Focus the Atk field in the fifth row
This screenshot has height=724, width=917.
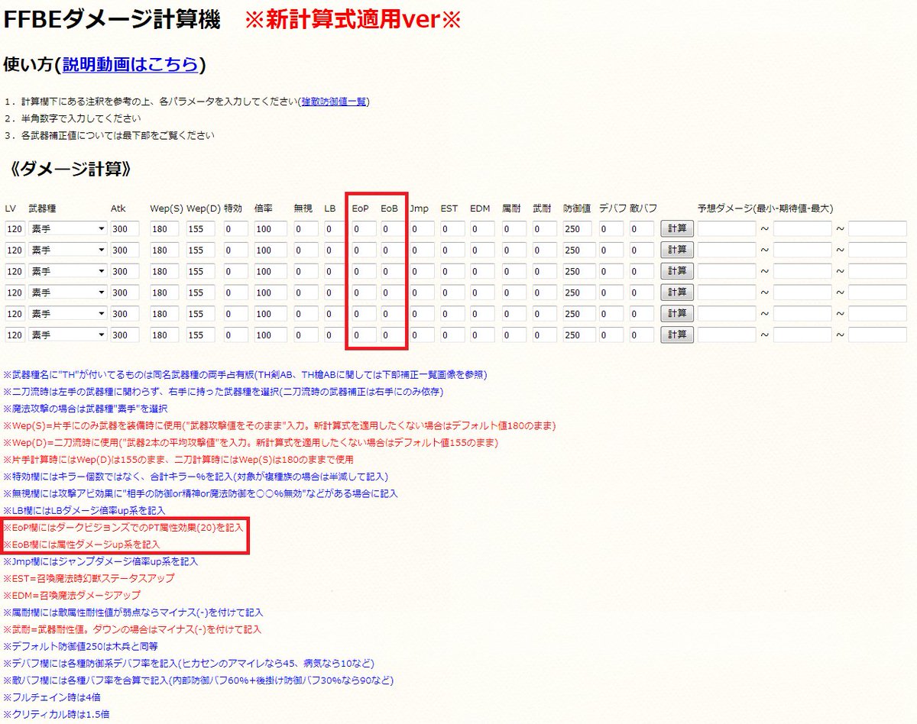coord(125,314)
